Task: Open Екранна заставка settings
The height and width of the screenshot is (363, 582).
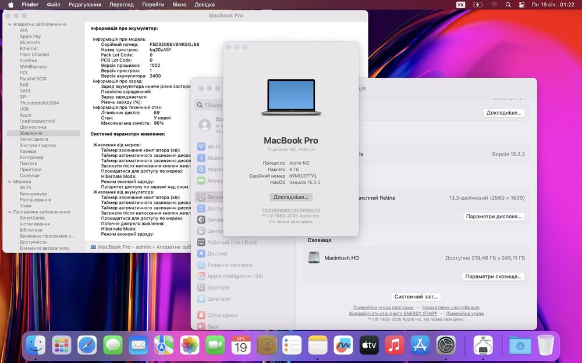Action: click(x=225, y=265)
